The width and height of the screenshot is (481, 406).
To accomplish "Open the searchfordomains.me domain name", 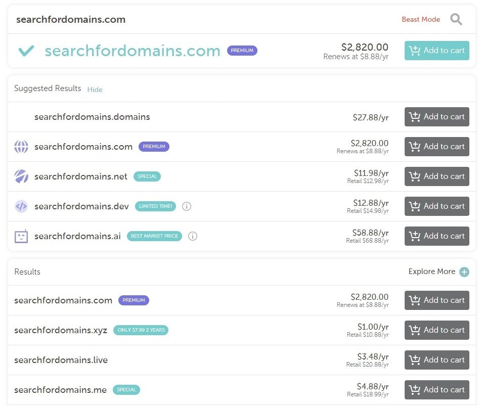I will pyautogui.click(x=60, y=390).
